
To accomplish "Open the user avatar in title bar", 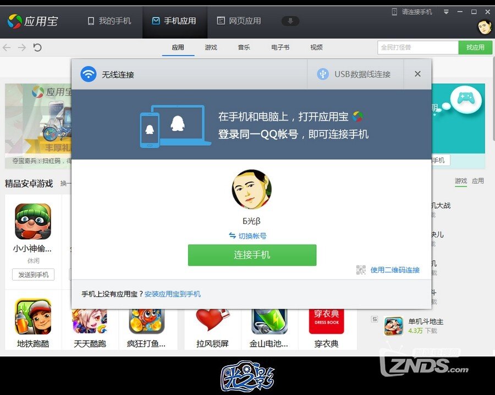I will [485, 26].
